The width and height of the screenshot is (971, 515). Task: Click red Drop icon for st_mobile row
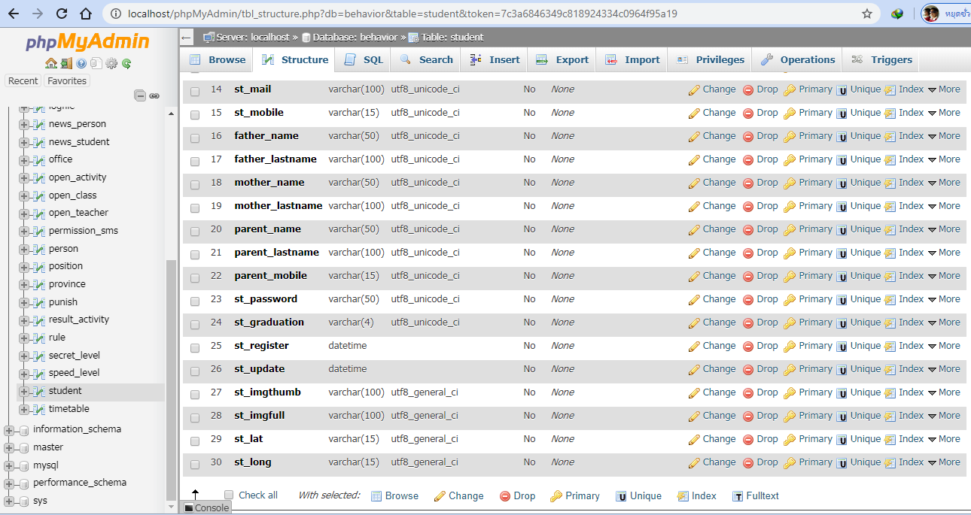(748, 114)
